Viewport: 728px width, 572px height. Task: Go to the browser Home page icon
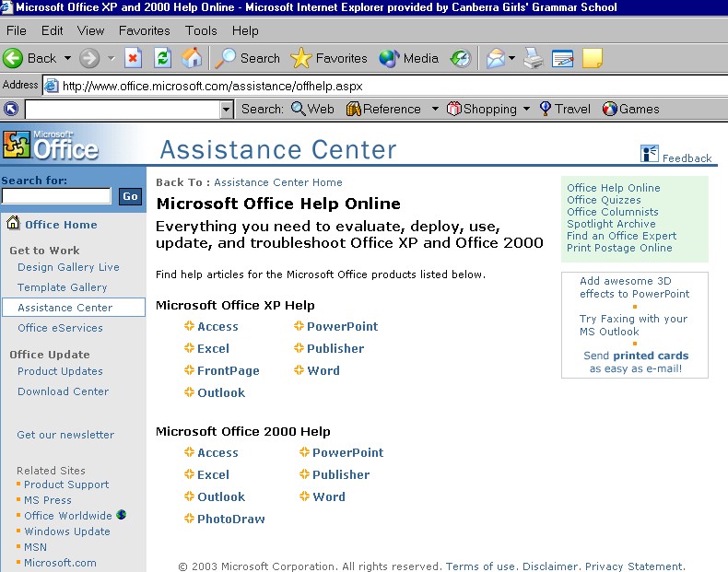(x=192, y=58)
